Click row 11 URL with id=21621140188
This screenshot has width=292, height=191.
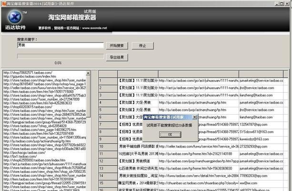(195, 154)
